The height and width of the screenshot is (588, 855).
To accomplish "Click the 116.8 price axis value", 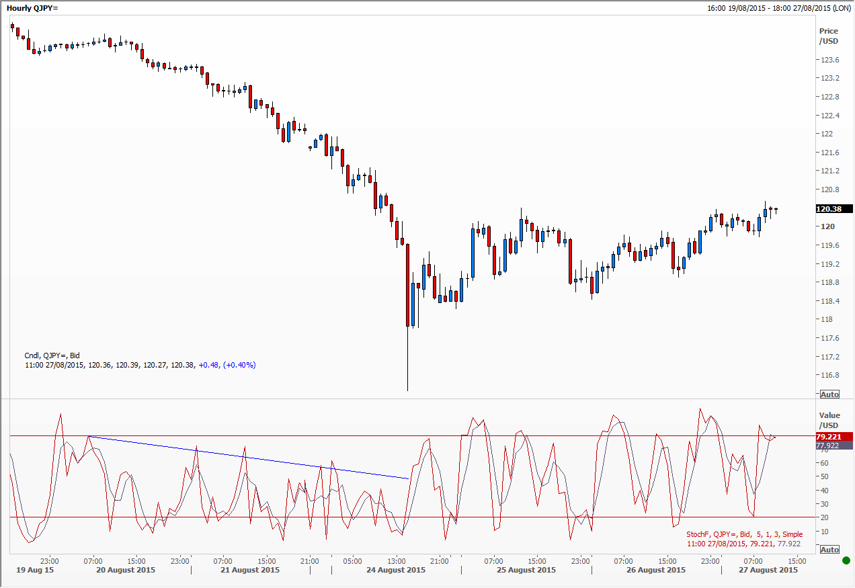I will (829, 375).
